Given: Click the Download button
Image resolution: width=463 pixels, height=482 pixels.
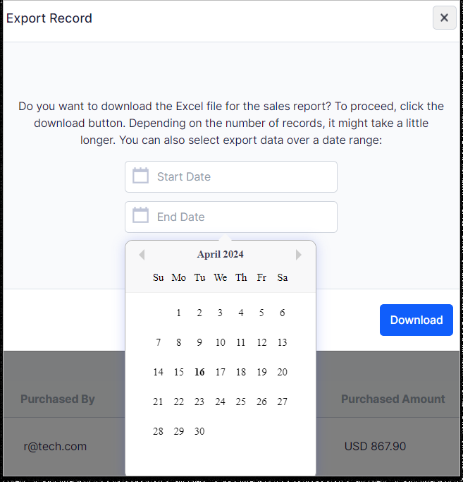Looking at the screenshot, I should tap(416, 320).
